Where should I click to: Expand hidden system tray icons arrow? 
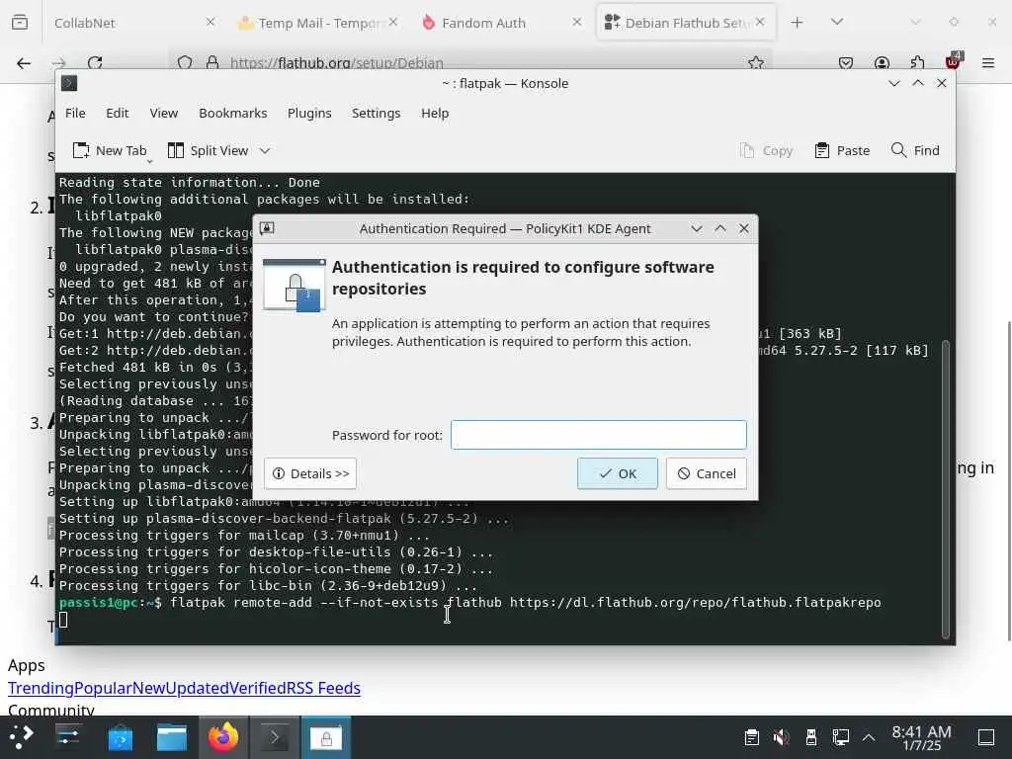click(869, 736)
